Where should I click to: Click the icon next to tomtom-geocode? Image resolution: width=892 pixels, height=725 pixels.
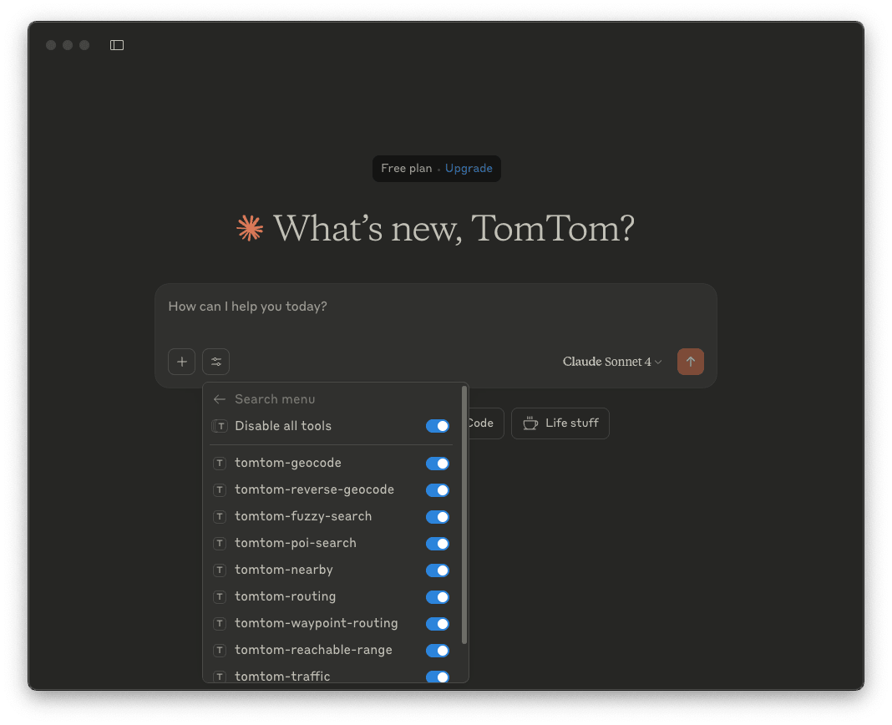[220, 464]
